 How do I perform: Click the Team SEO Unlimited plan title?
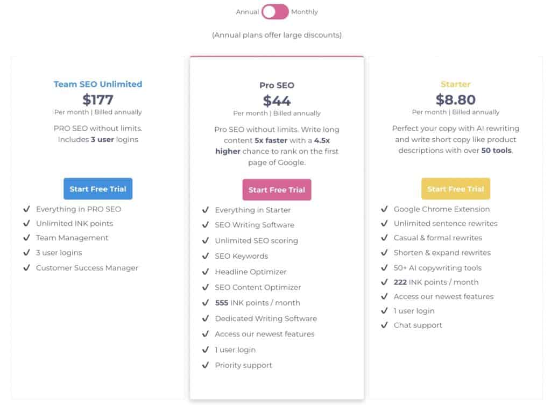(x=98, y=84)
